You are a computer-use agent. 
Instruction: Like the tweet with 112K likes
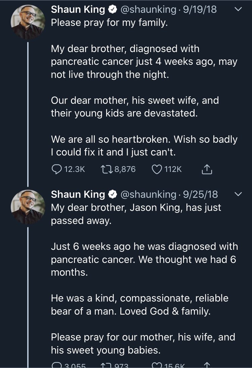(x=157, y=169)
